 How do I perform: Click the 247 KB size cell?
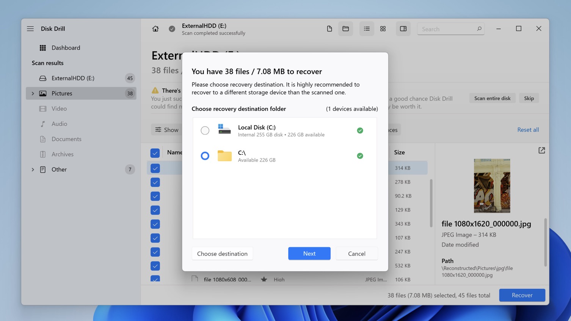tap(402, 252)
